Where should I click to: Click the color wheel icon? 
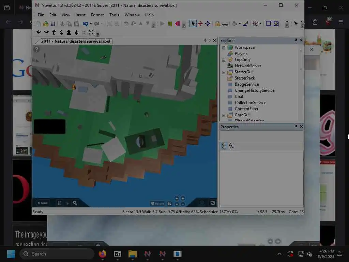click(255, 24)
